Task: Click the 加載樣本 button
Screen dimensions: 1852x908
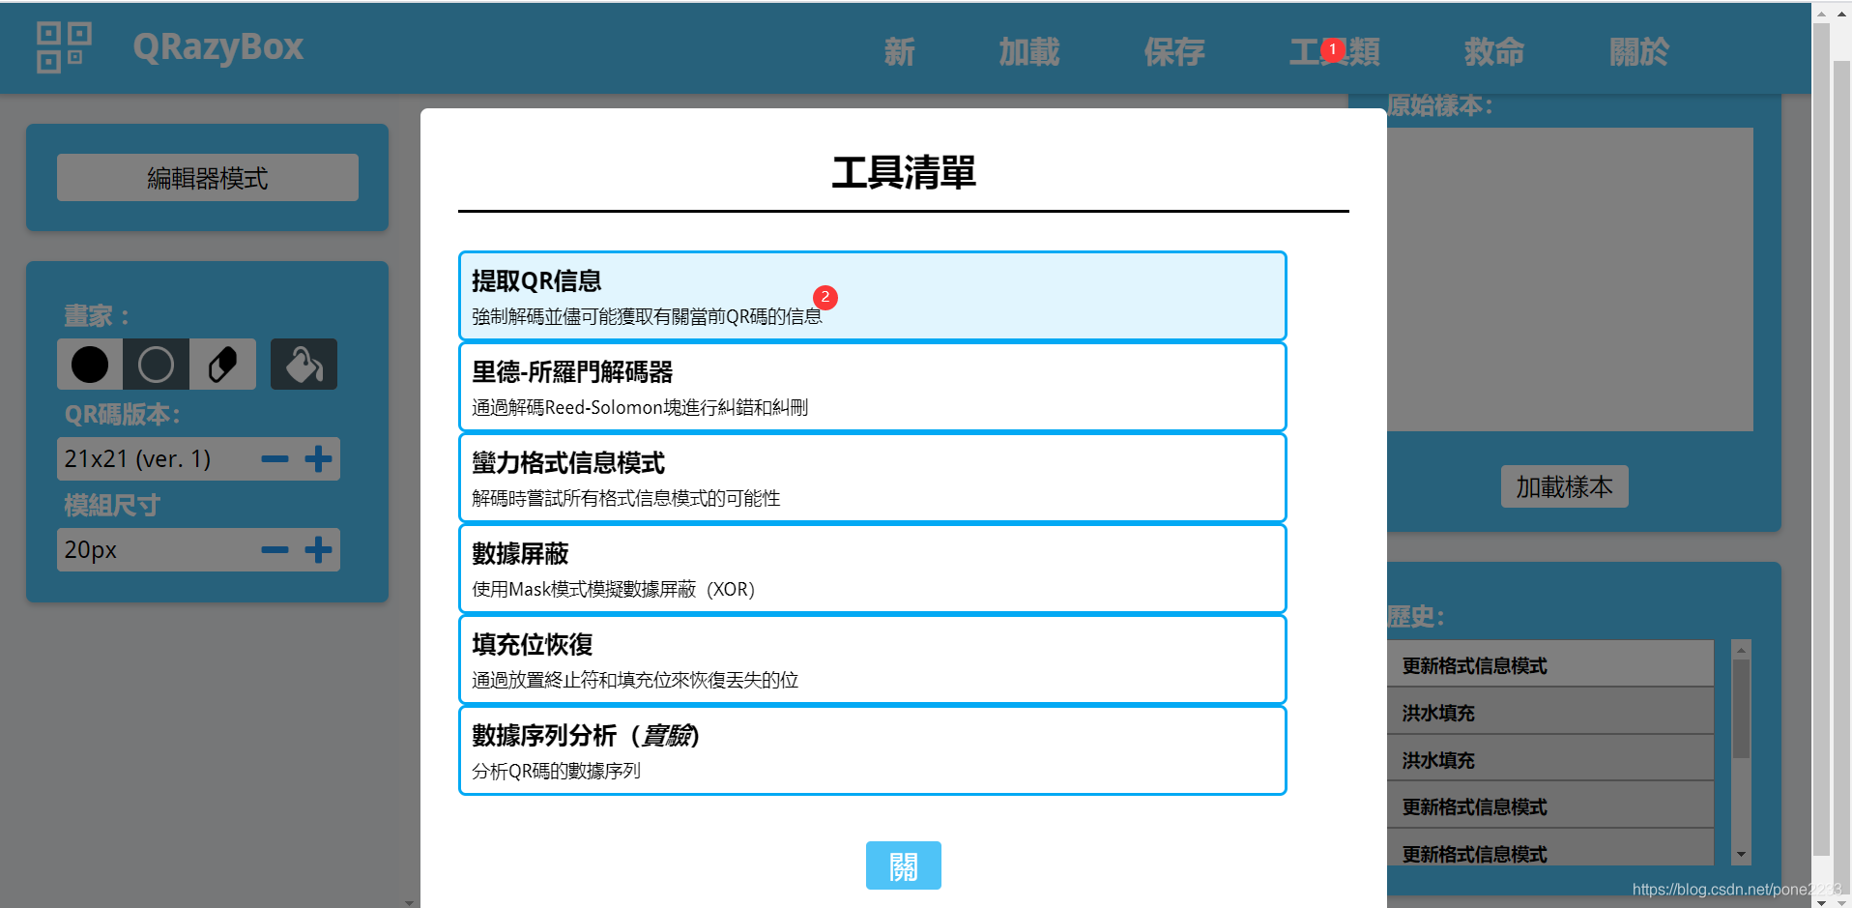Action: pyautogui.click(x=1565, y=486)
